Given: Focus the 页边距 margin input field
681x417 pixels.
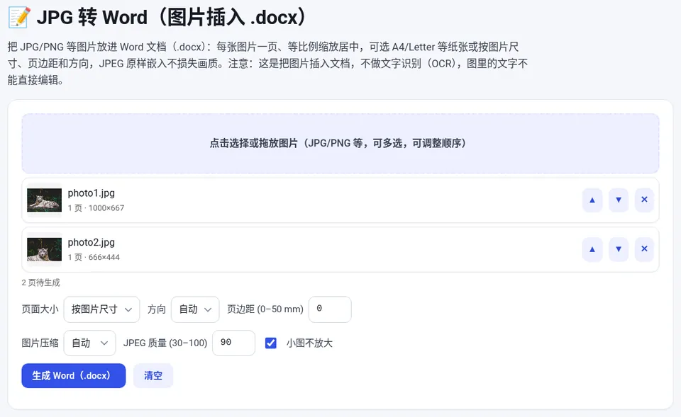Looking at the screenshot, I should pyautogui.click(x=330, y=309).
